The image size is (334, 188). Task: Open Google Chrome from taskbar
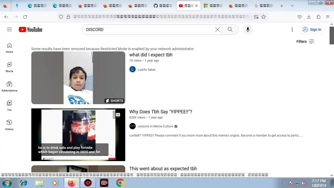120,183
